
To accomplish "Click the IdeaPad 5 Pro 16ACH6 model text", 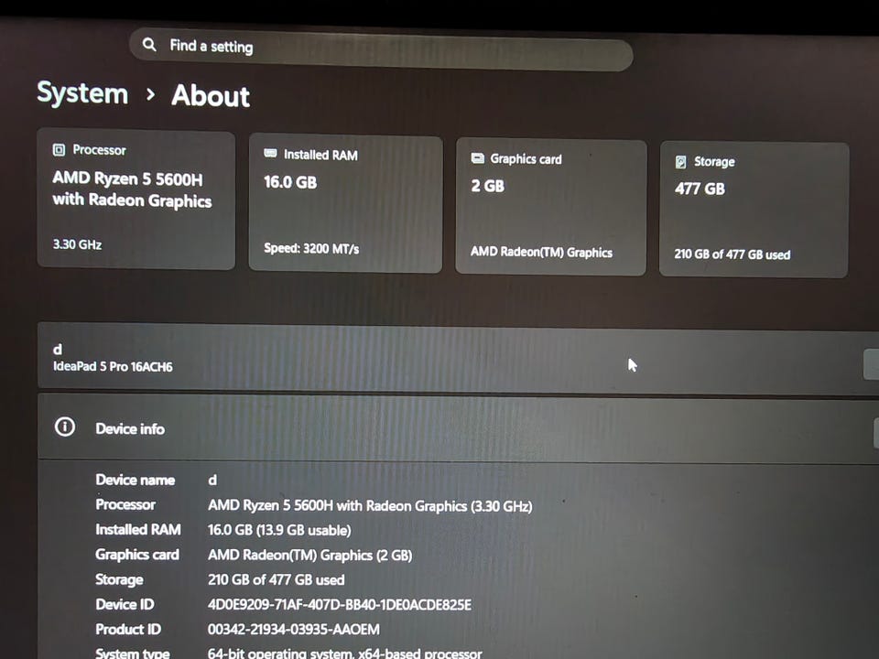I will (x=113, y=366).
